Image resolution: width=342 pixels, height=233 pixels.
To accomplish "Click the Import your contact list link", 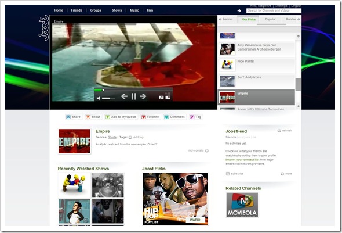I will (242, 160).
